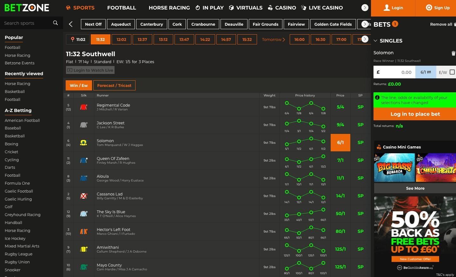Open Cricket in A-Z Betting
This screenshot has width=456, height=277.
click(x=11, y=152)
